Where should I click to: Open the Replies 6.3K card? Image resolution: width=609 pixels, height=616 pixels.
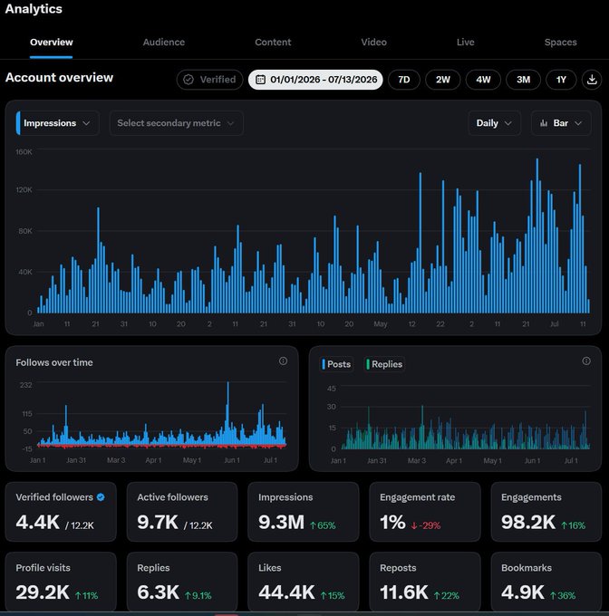[x=182, y=582]
